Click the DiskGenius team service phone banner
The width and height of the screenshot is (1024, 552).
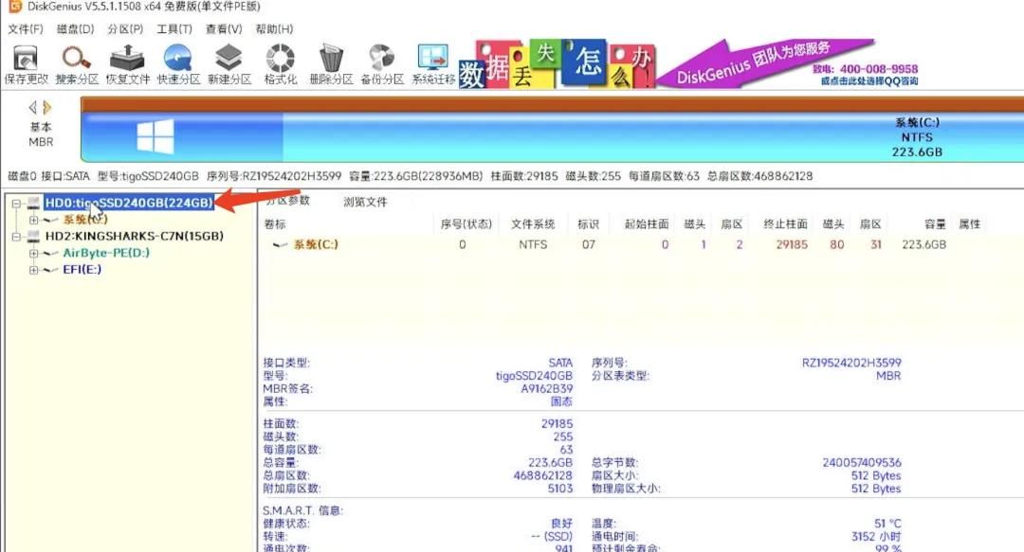tap(787, 63)
